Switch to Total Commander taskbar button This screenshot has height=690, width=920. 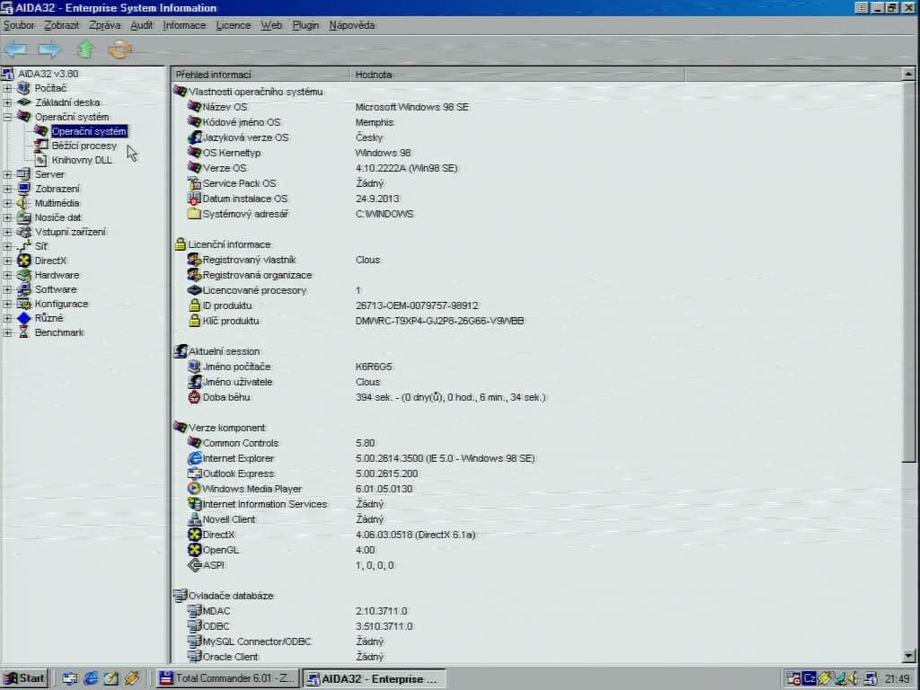(x=227, y=678)
